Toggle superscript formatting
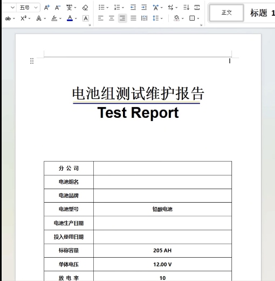The height and width of the screenshot is (281, 275). [x=23, y=18]
